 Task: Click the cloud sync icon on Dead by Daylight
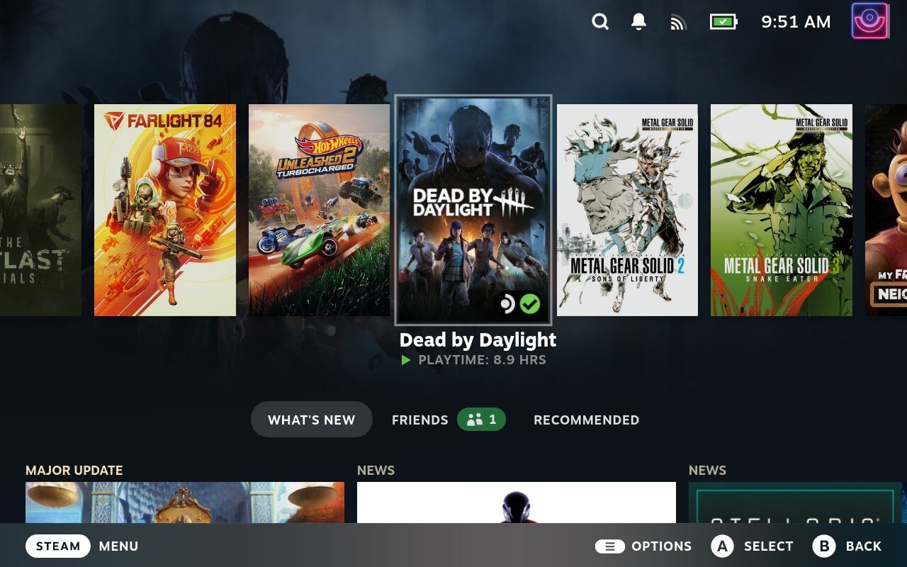[507, 304]
